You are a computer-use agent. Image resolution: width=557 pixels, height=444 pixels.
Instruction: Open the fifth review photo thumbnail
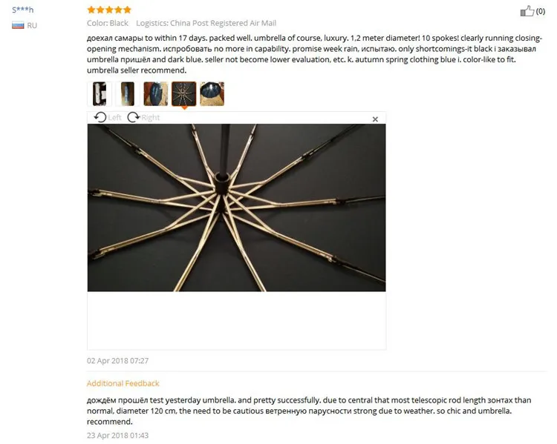[212, 93]
